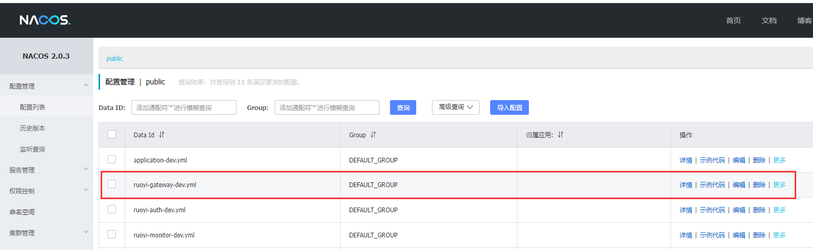Open 示例代码 for application-dev.yml
The width and height of the screenshot is (813, 250).
pos(712,160)
